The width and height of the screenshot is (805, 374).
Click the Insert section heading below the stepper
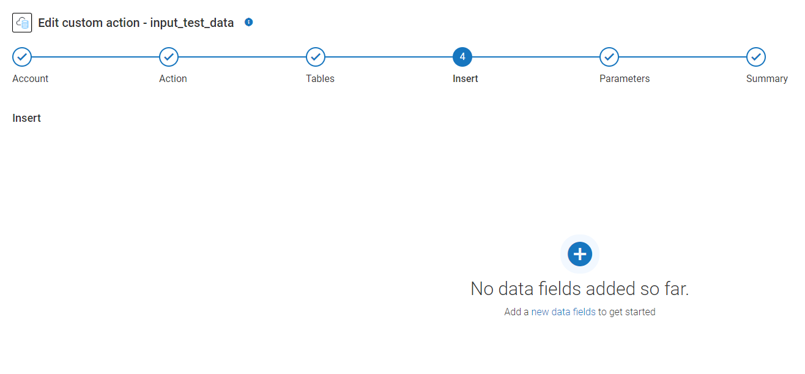click(27, 118)
